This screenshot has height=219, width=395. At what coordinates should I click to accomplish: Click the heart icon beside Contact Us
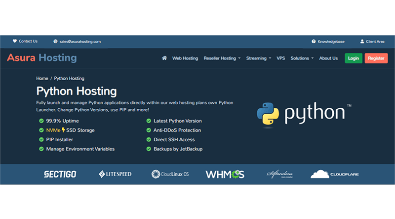point(15,41)
